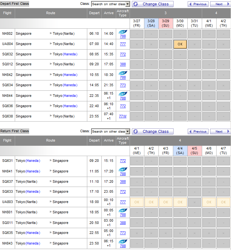The height and width of the screenshot is (250, 231).
Task: Click the 3/27 (FR) date header
Action: (137, 23)
